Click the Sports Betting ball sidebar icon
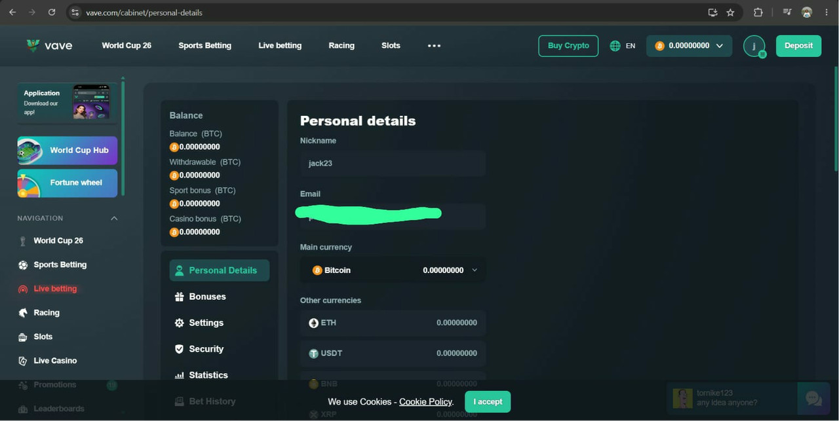The image size is (839, 421). pyautogui.click(x=23, y=265)
